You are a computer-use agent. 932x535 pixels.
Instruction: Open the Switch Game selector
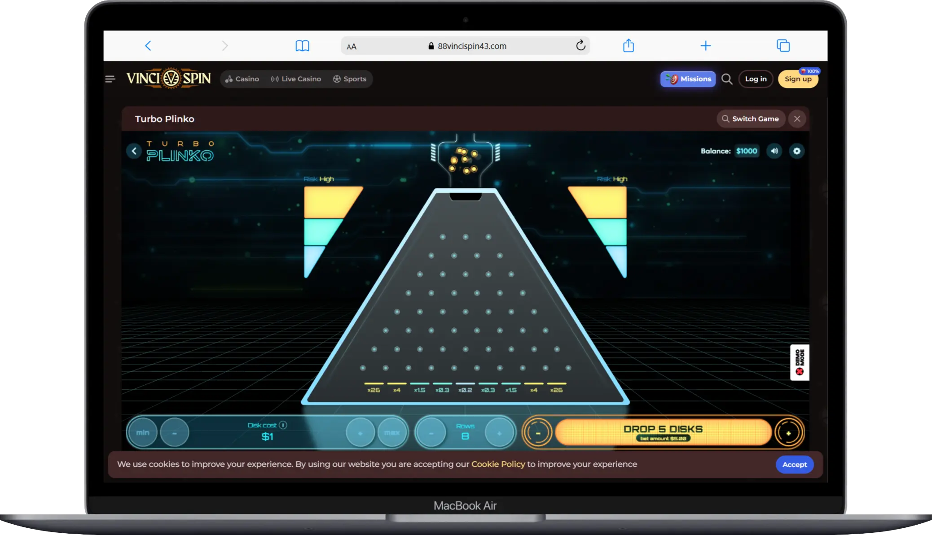pyautogui.click(x=751, y=119)
